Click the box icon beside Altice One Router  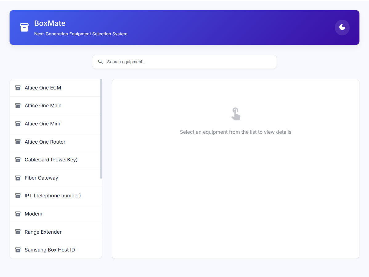pyautogui.click(x=18, y=142)
